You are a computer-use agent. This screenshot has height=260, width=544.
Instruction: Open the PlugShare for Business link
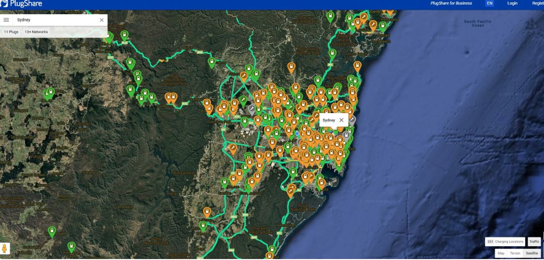pos(451,3)
